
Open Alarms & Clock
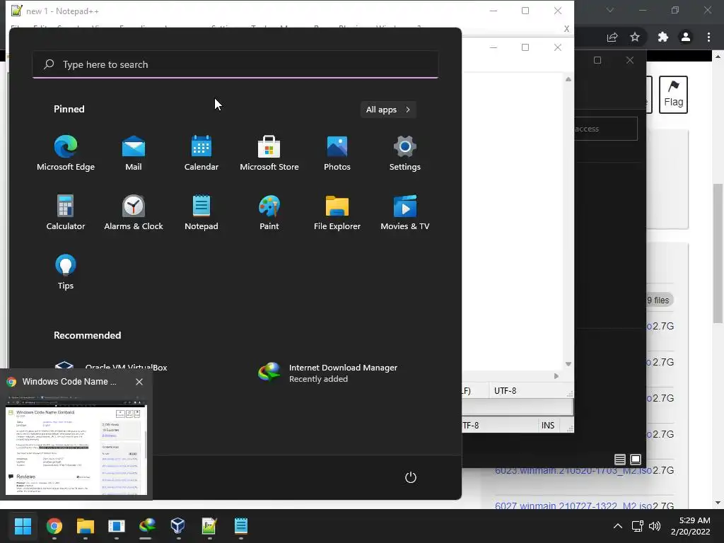point(134,212)
